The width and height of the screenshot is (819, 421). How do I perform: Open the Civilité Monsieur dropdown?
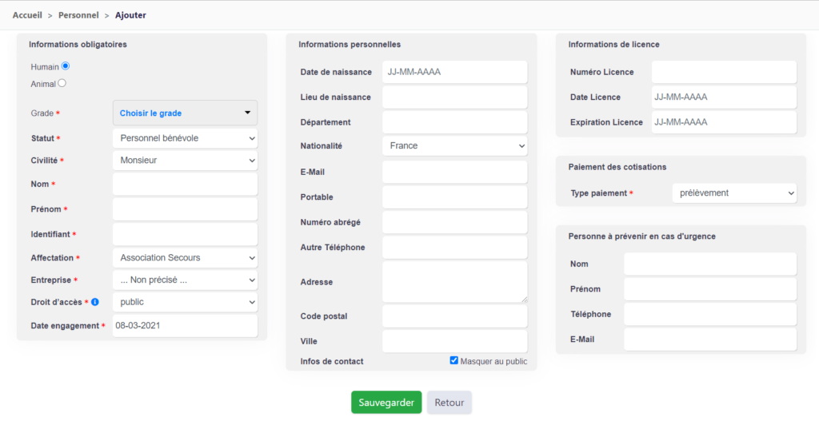[x=185, y=160]
